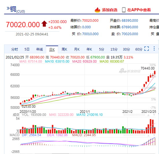Select the 日K chart tab

pyautogui.click(x=52, y=50)
